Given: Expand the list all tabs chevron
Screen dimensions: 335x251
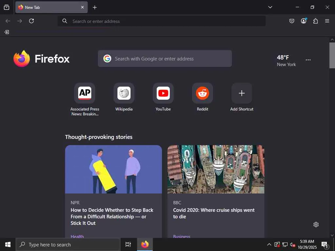Looking at the screenshot, I should (x=270, y=7).
